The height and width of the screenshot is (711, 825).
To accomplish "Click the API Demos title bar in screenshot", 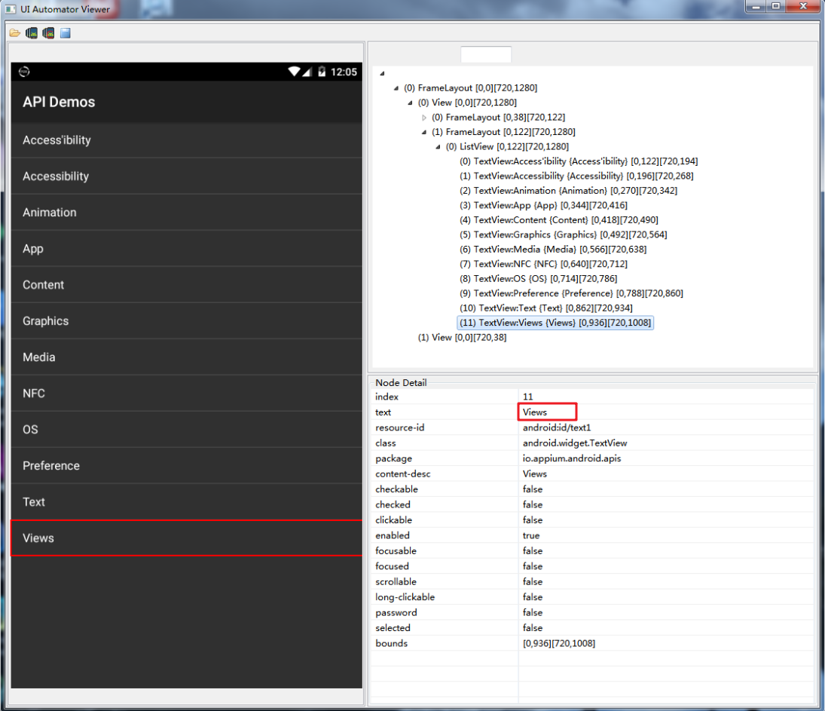I will [186, 103].
